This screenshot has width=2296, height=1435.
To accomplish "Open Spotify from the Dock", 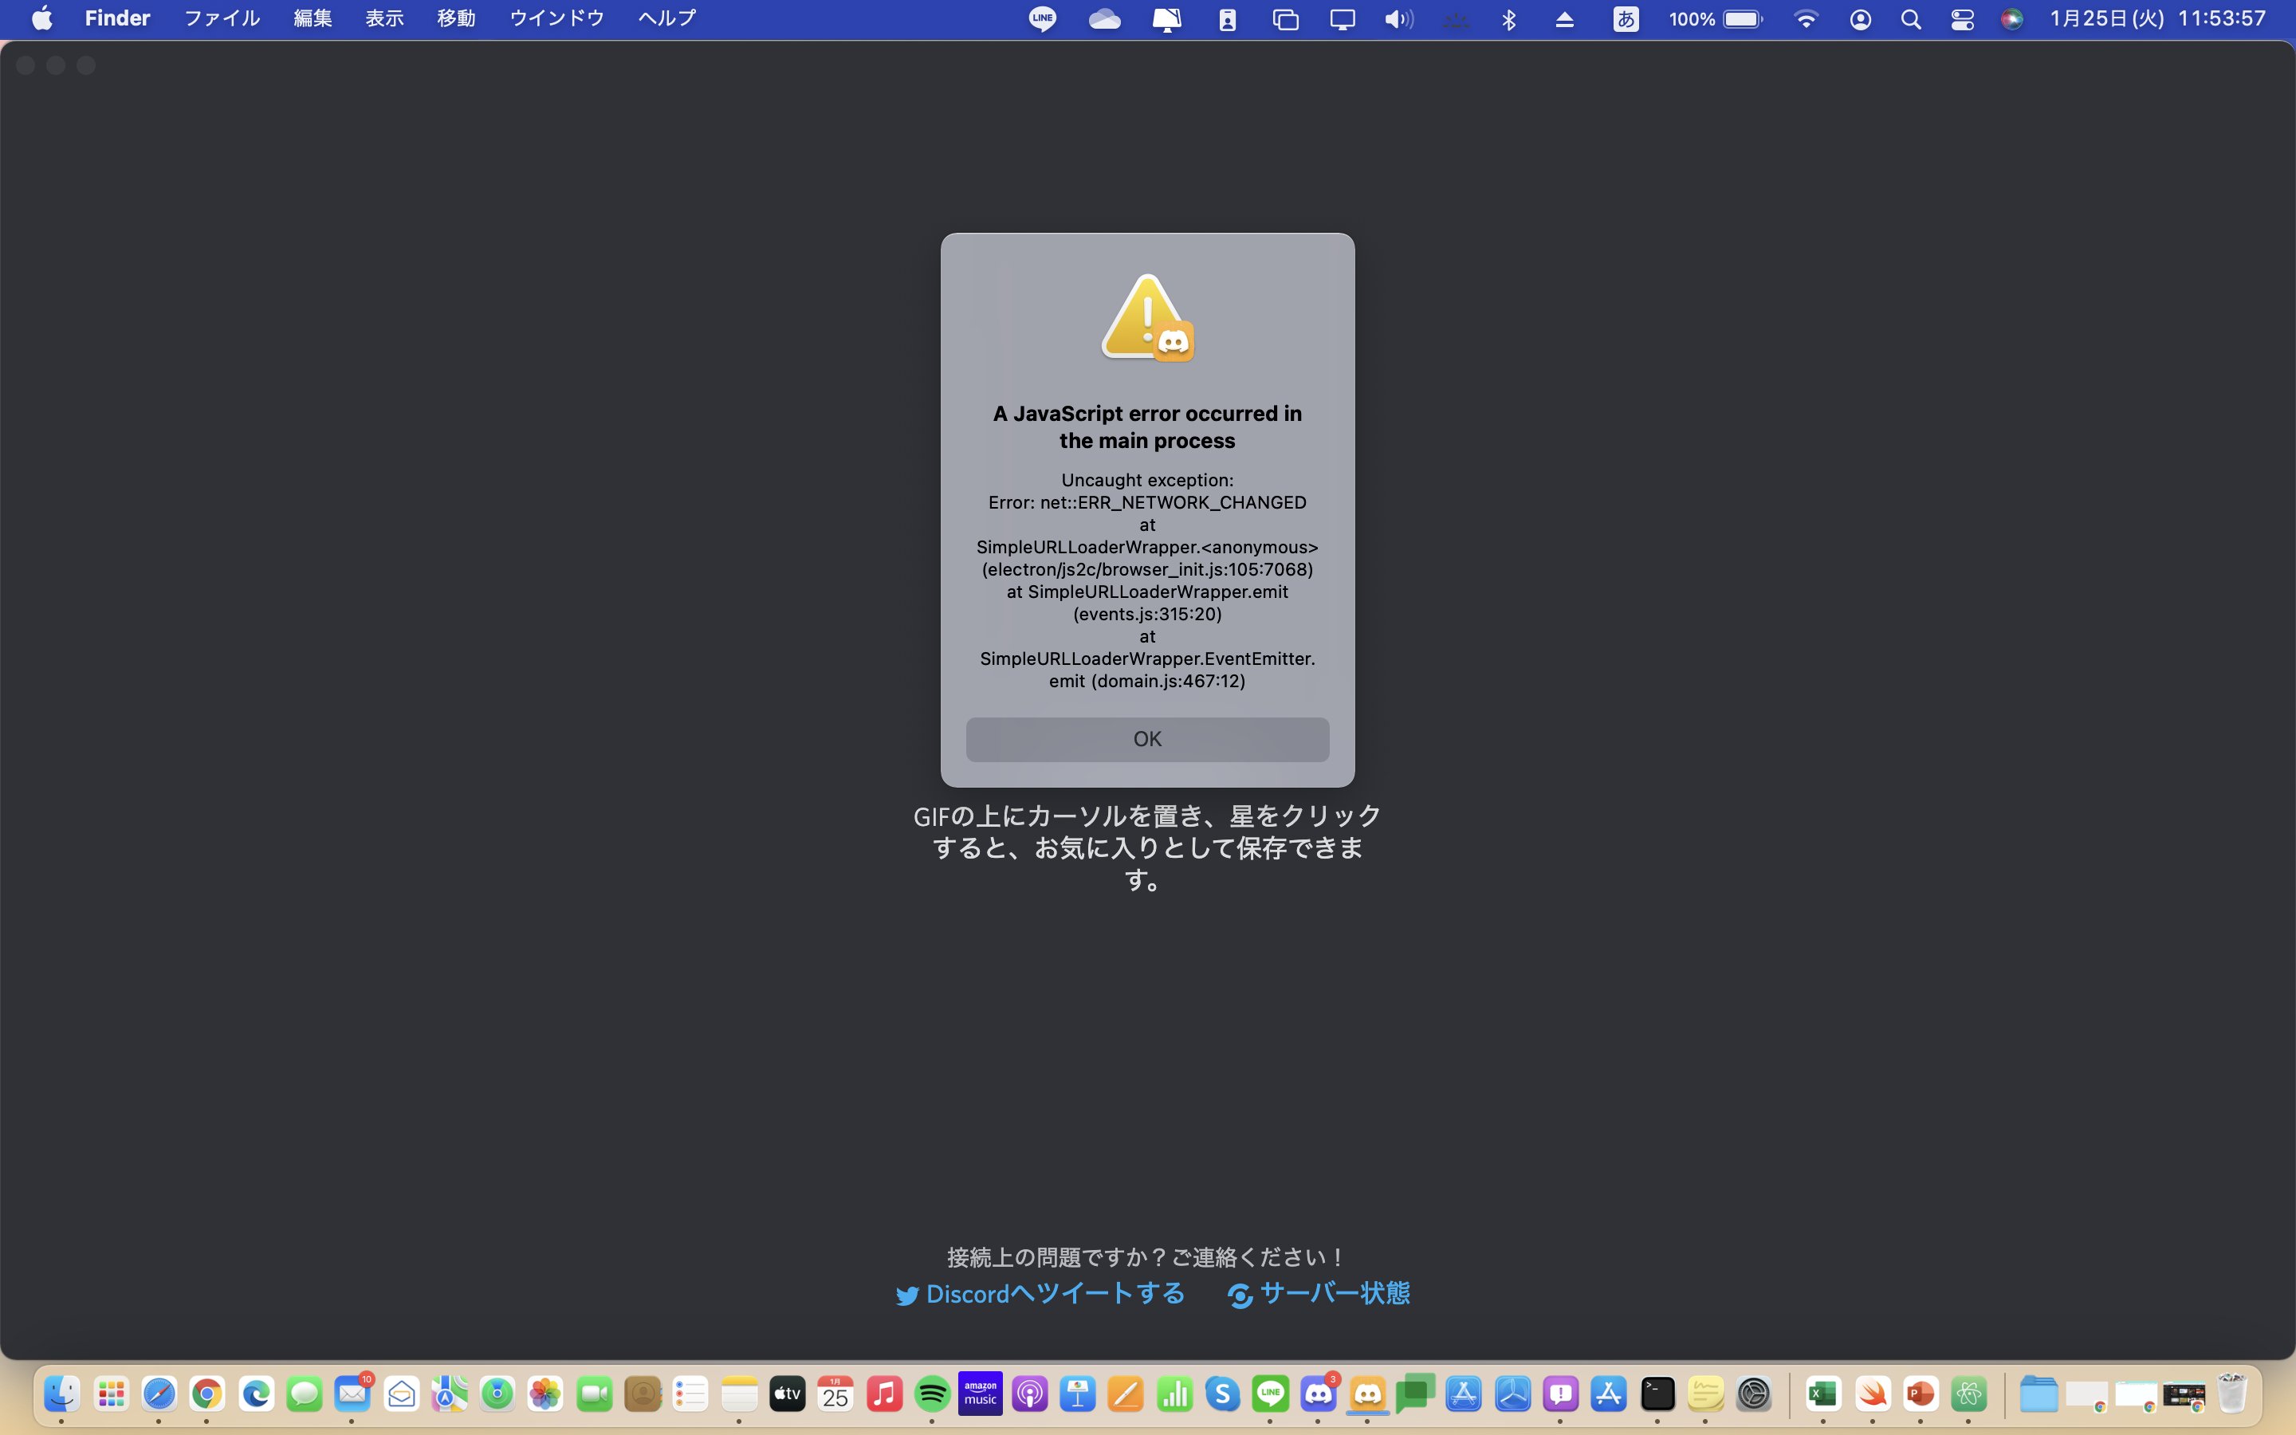I will [932, 1394].
